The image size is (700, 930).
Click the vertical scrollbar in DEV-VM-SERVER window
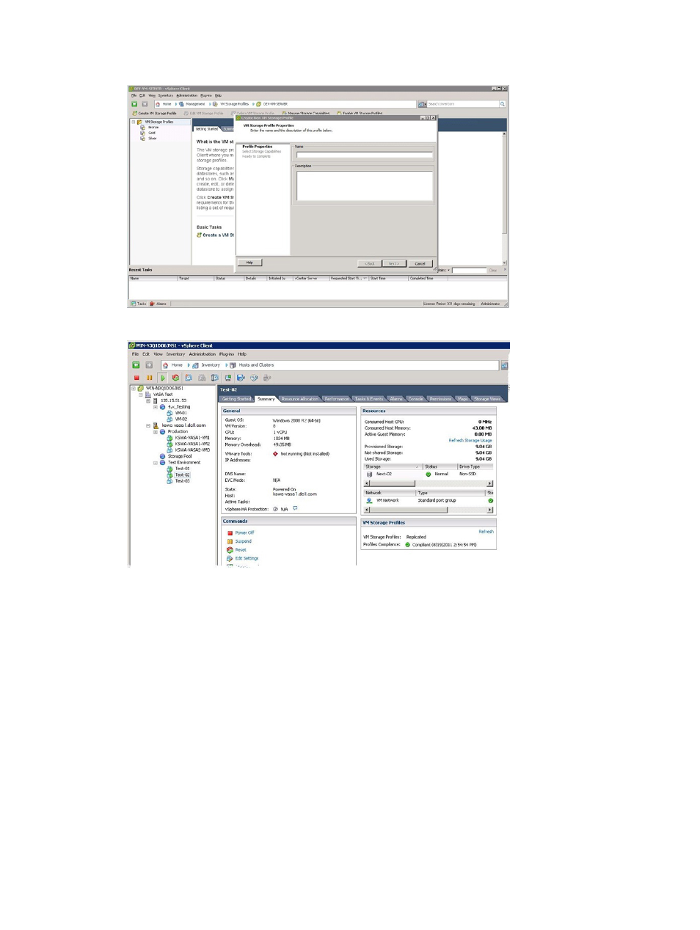click(504, 199)
